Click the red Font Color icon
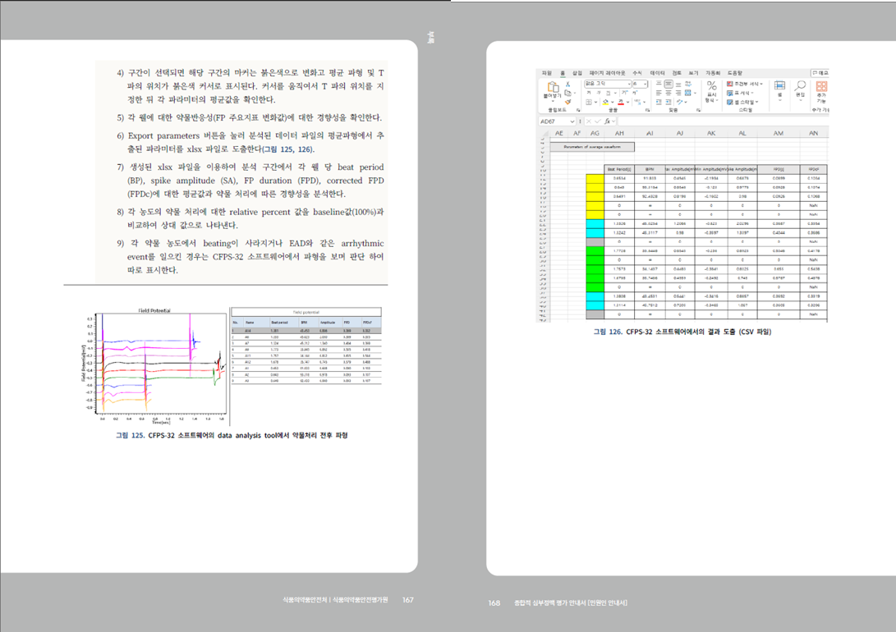This screenshot has height=632, width=896. tap(621, 103)
